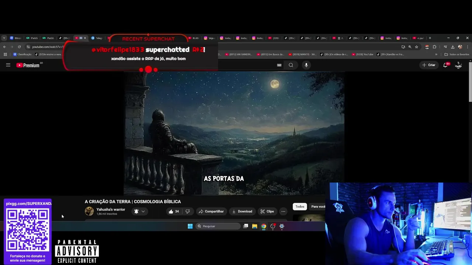Open the Yahusha's warrior channel name link
This screenshot has height=265, width=472.
[x=111, y=209]
